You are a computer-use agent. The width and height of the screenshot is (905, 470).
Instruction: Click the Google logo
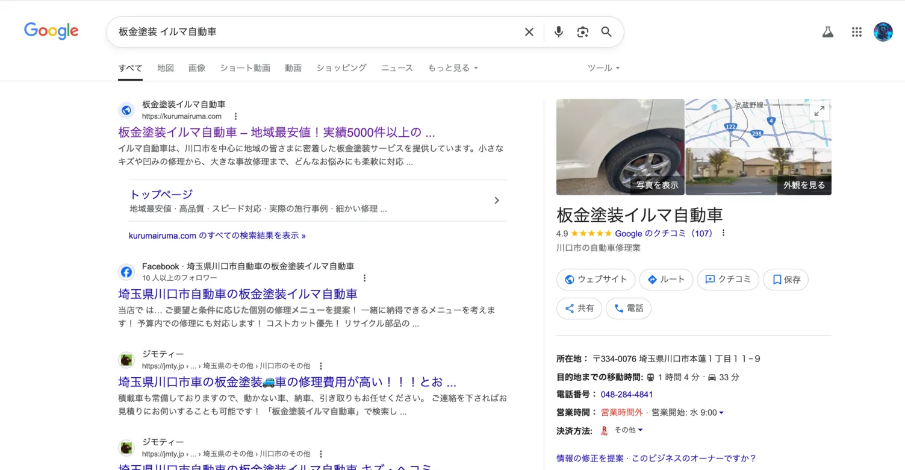coord(51,31)
